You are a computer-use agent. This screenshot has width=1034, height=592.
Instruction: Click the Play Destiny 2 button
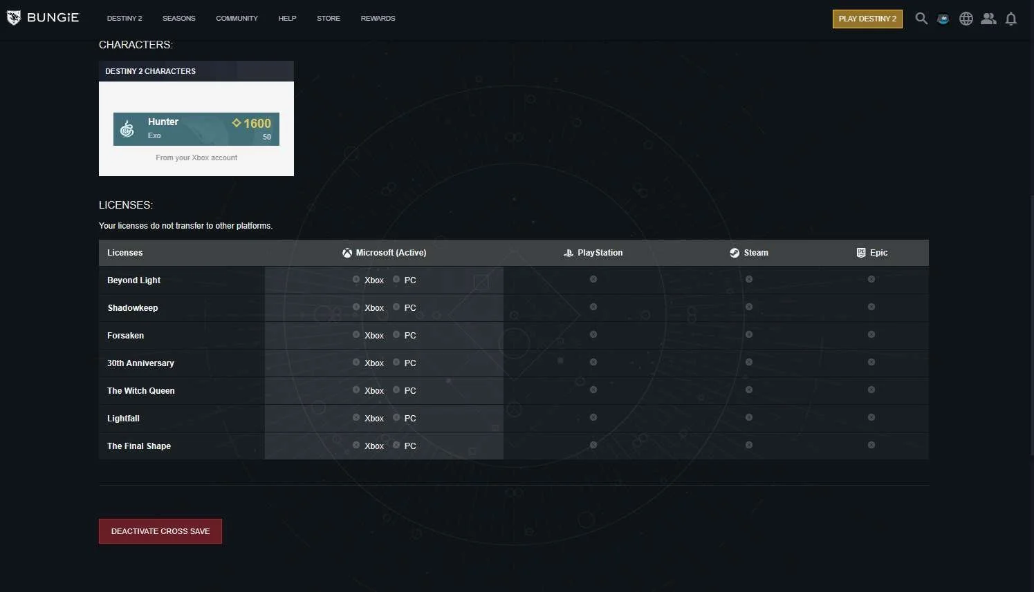867,19
